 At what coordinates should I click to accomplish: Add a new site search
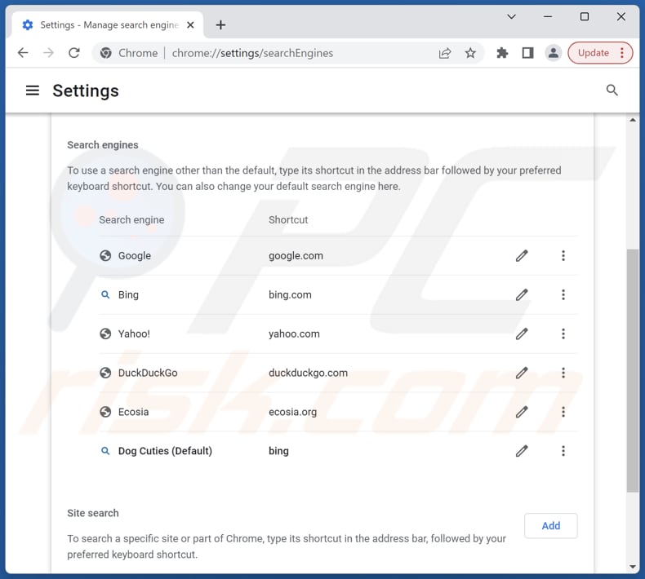(x=551, y=525)
